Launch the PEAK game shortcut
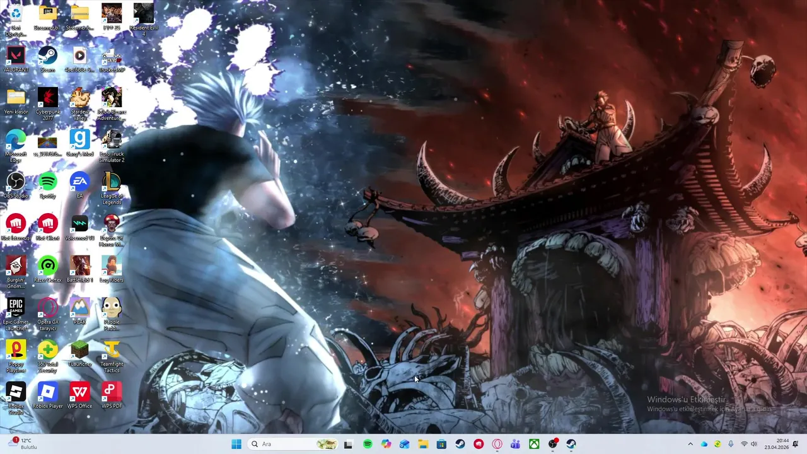Viewport: 807px width, 454px height. pyautogui.click(x=79, y=312)
